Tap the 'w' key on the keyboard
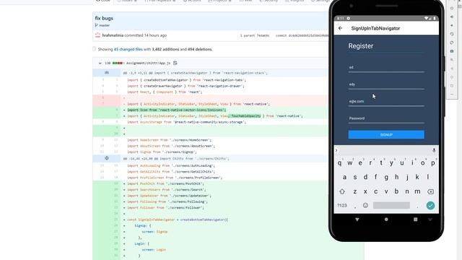462x260 pixels. (350, 162)
